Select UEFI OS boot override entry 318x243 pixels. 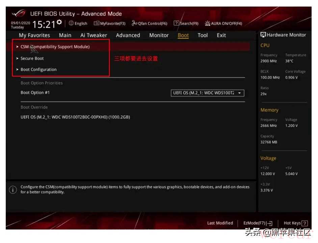click(75, 117)
